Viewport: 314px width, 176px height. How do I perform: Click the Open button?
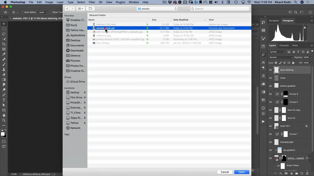coord(242,172)
